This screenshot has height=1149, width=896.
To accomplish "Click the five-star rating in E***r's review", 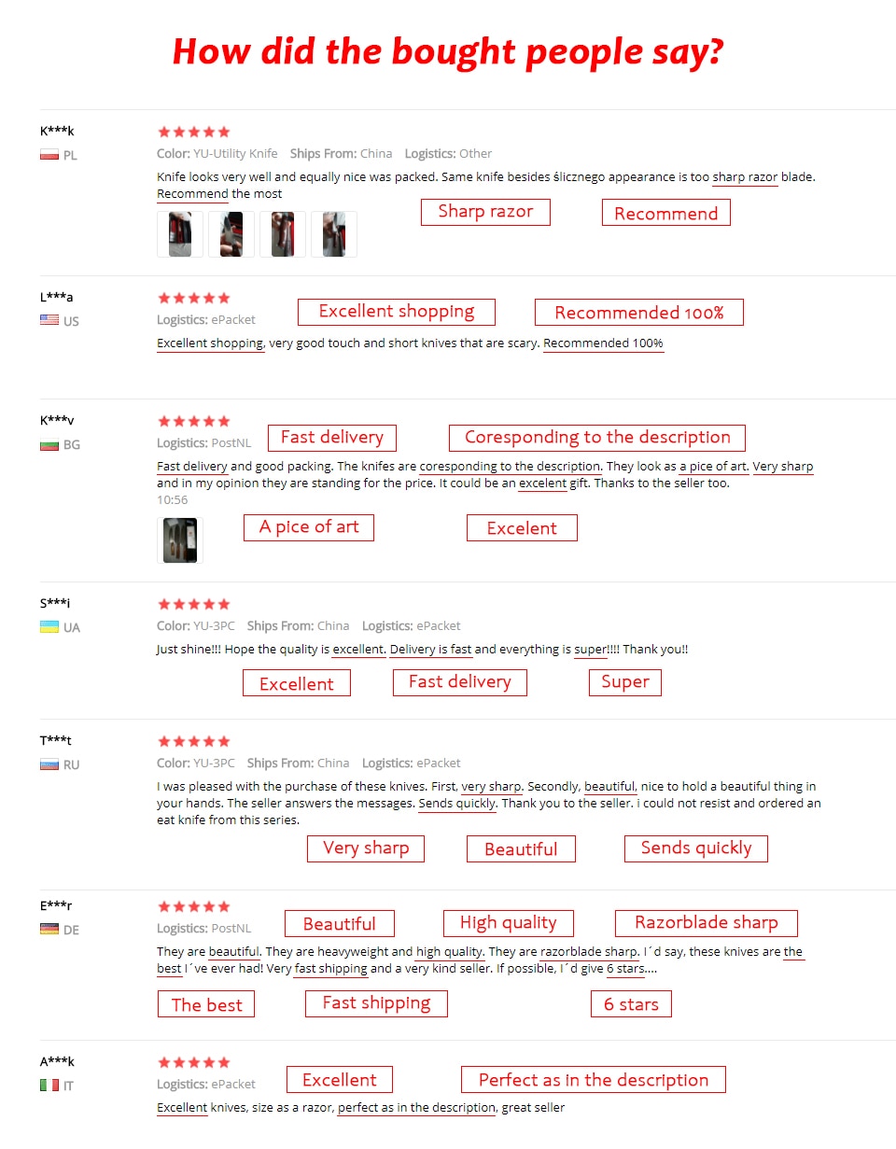I will pos(194,906).
